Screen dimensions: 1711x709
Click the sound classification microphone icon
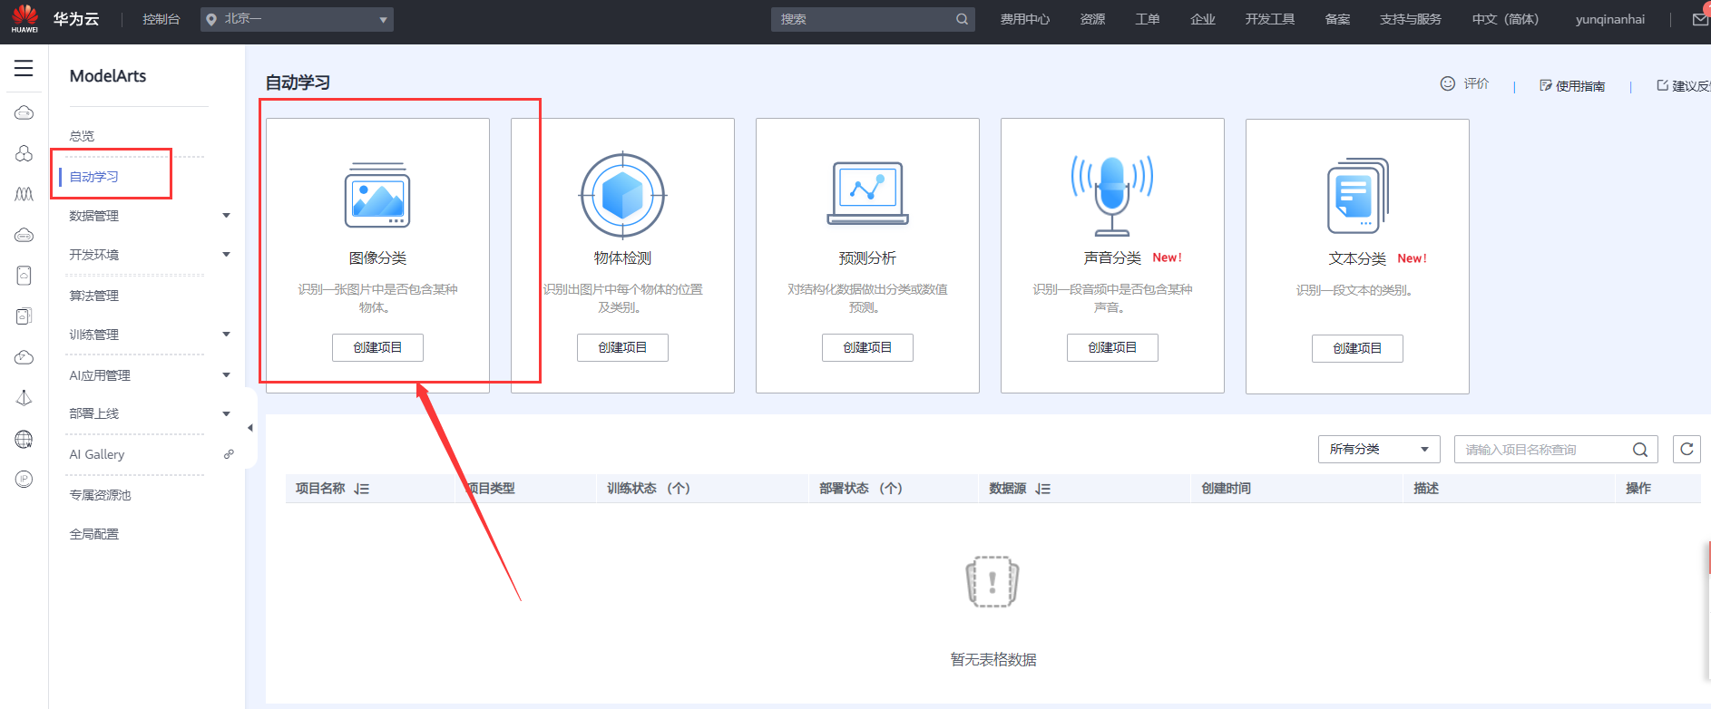tap(1112, 195)
